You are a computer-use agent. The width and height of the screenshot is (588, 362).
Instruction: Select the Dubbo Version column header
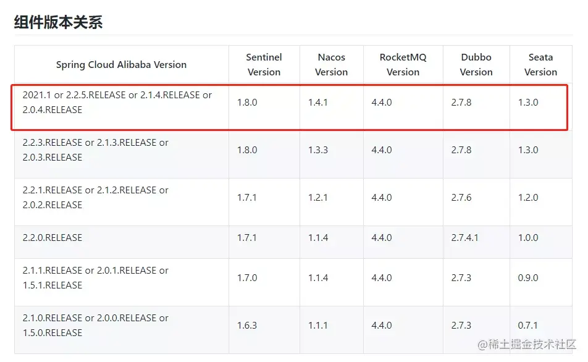(x=476, y=64)
